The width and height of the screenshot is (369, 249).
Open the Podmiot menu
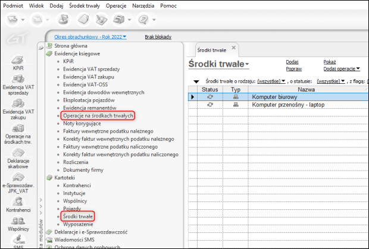point(13,6)
